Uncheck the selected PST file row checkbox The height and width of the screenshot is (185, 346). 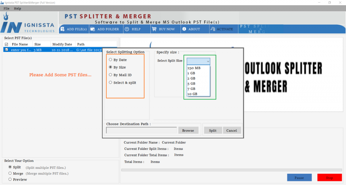[x=6, y=50]
